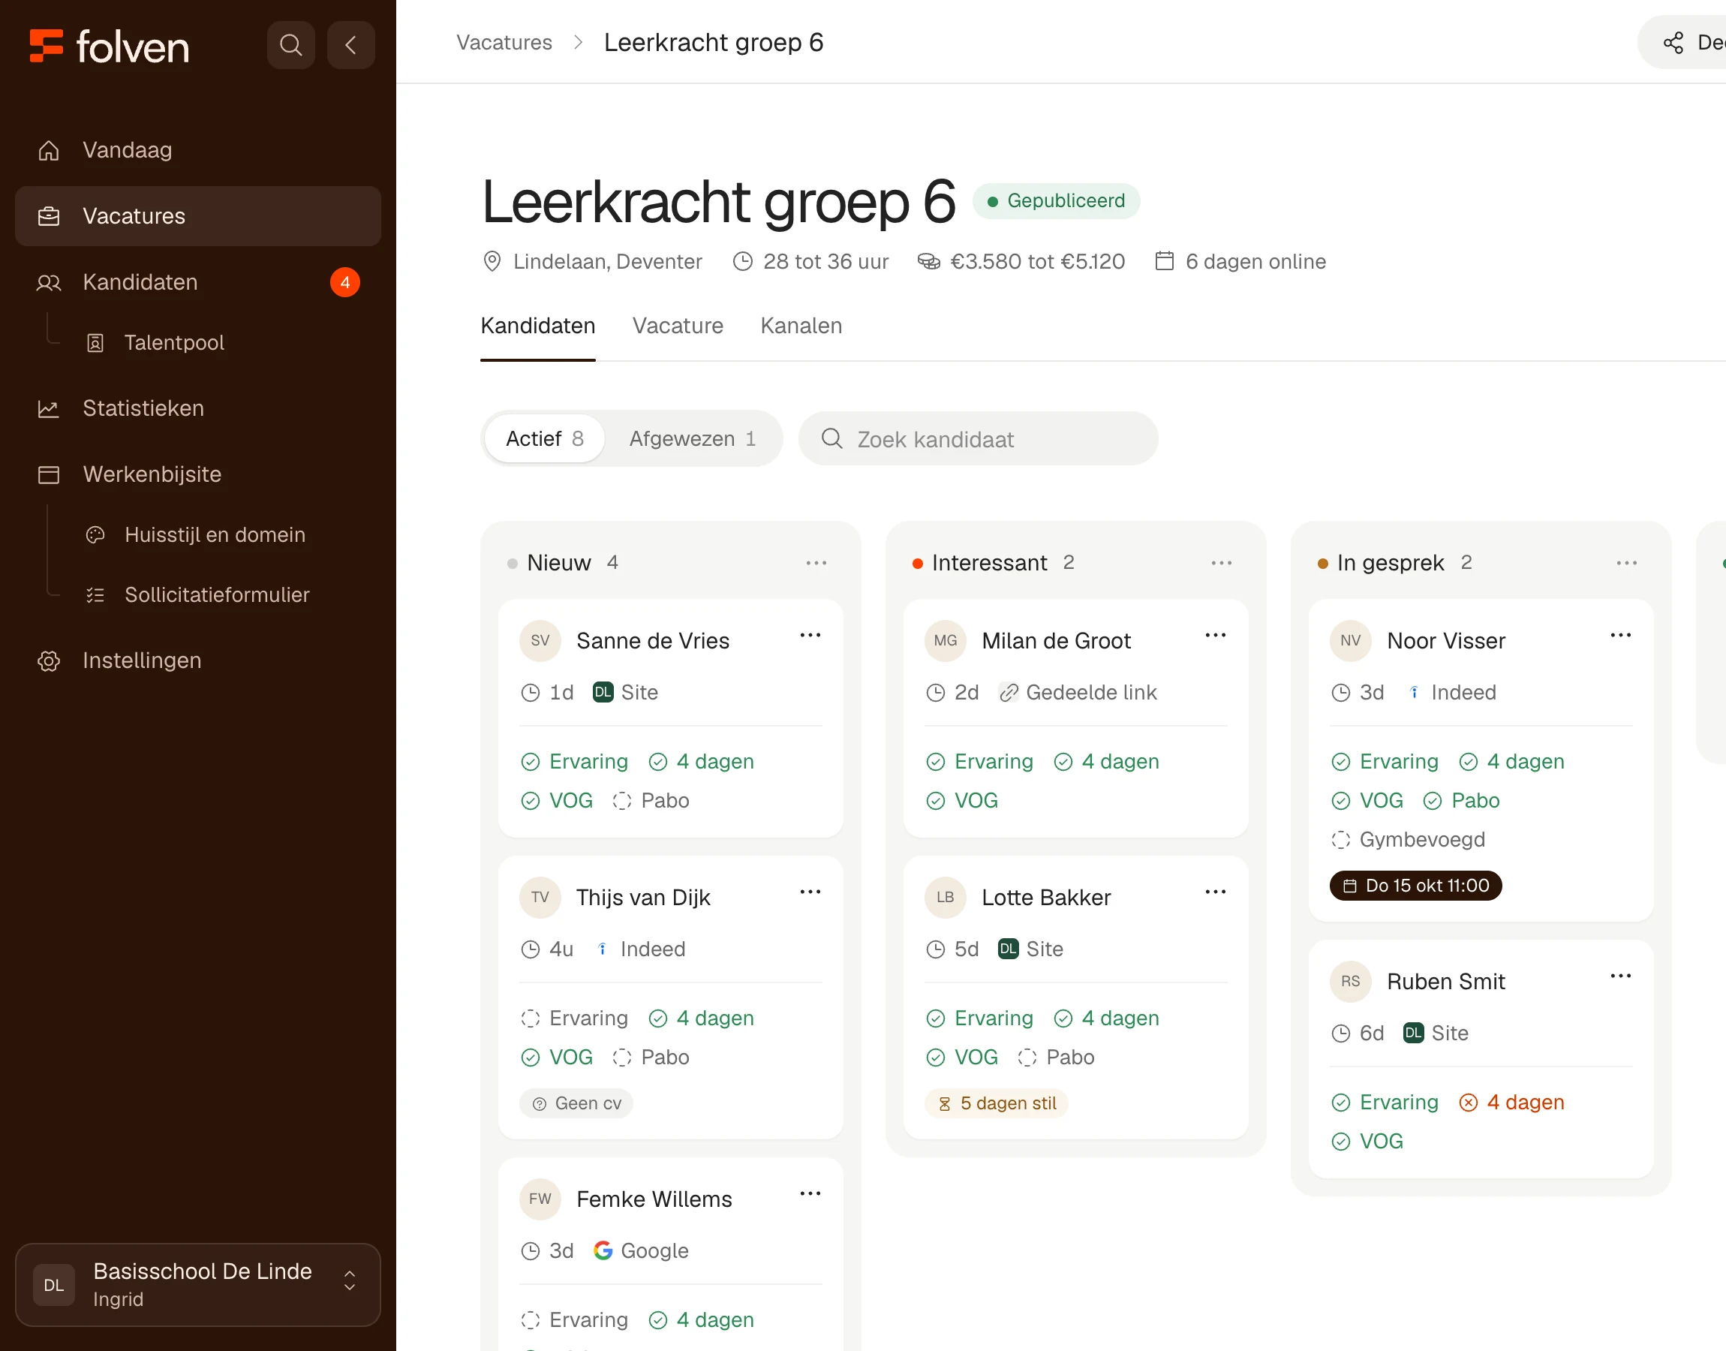Screen dimensions: 1726x1351
Task: Open Lotte Bakker's candidate card name
Action: pyautogui.click(x=1045, y=898)
